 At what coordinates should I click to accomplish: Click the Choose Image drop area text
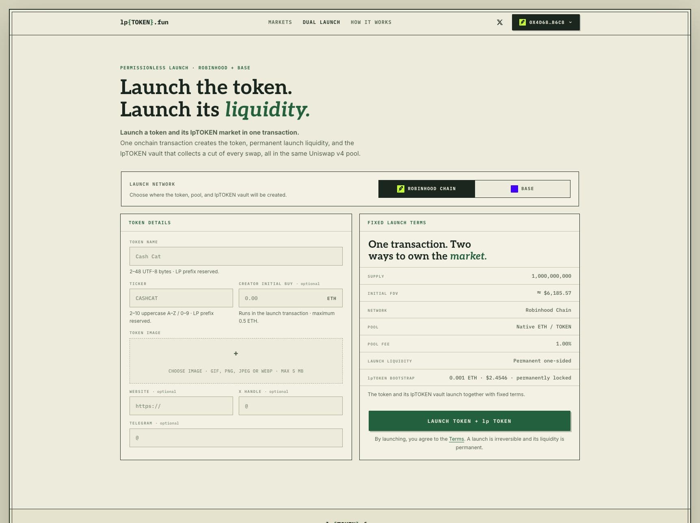tap(236, 371)
